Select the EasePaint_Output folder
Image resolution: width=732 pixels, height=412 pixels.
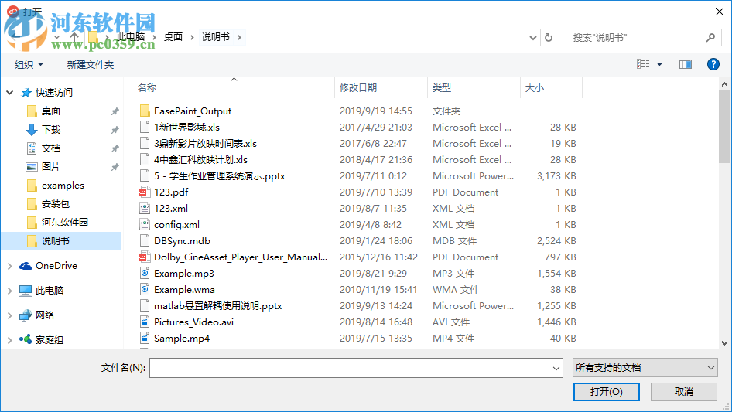[193, 111]
